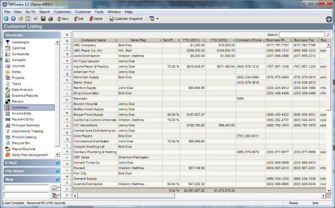Open the Window menu

click(x=114, y=12)
